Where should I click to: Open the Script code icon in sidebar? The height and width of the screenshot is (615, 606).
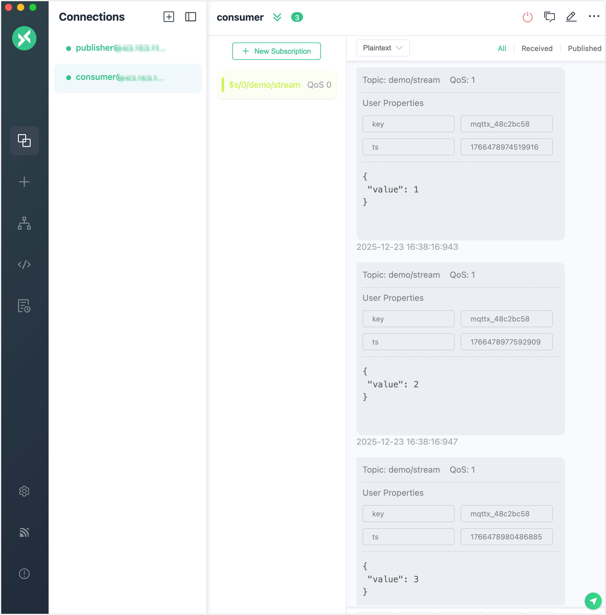pos(24,264)
